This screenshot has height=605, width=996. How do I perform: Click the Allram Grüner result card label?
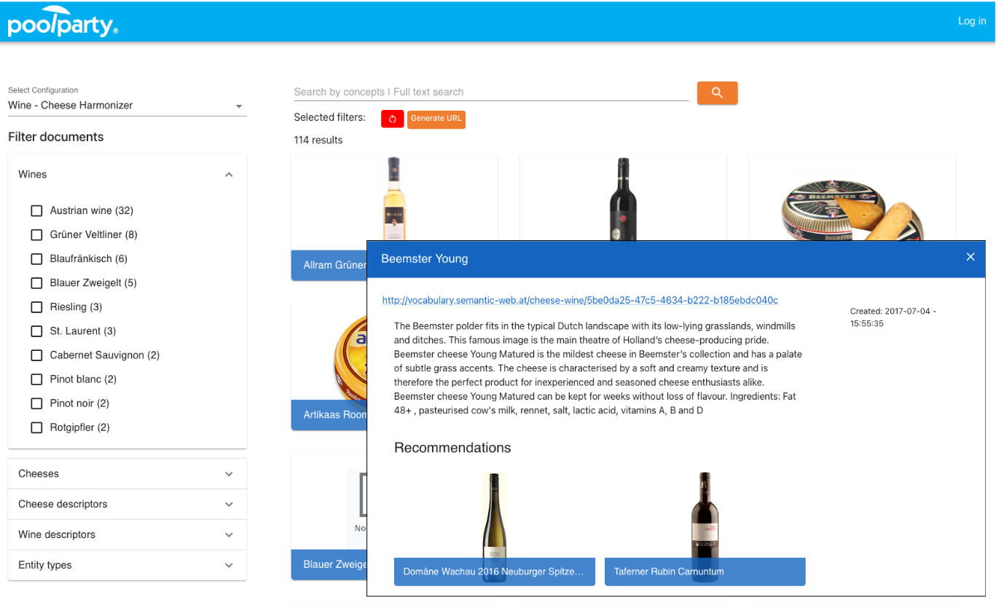tap(329, 265)
